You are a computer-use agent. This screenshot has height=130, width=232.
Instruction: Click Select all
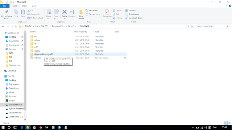(x=131, y=10)
